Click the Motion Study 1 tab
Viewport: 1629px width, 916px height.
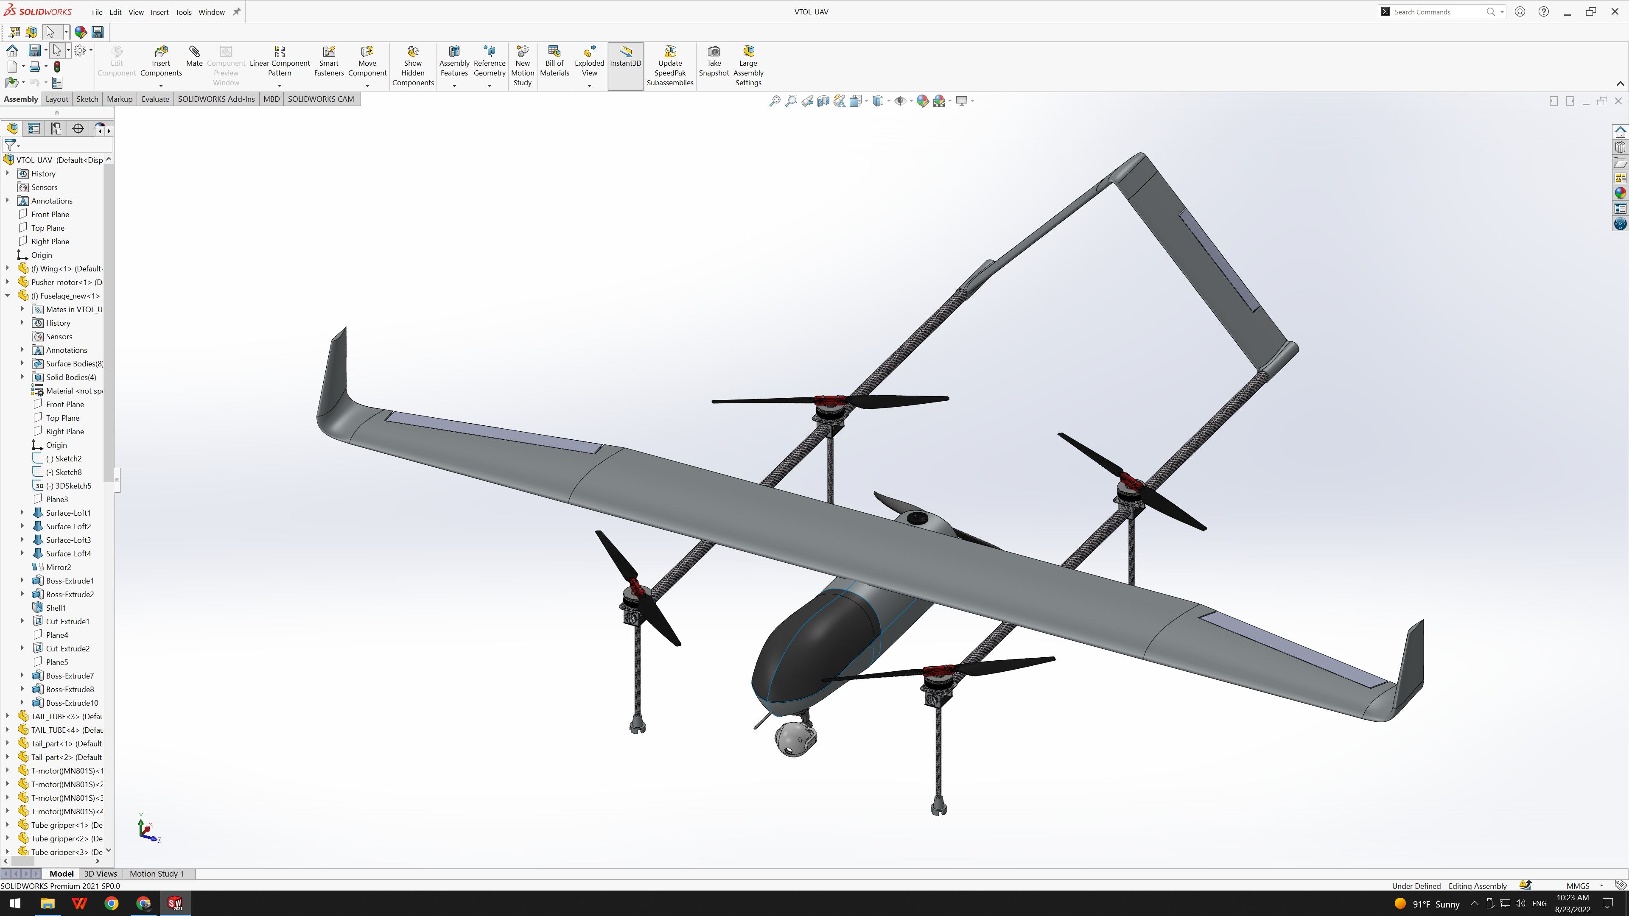tap(156, 874)
